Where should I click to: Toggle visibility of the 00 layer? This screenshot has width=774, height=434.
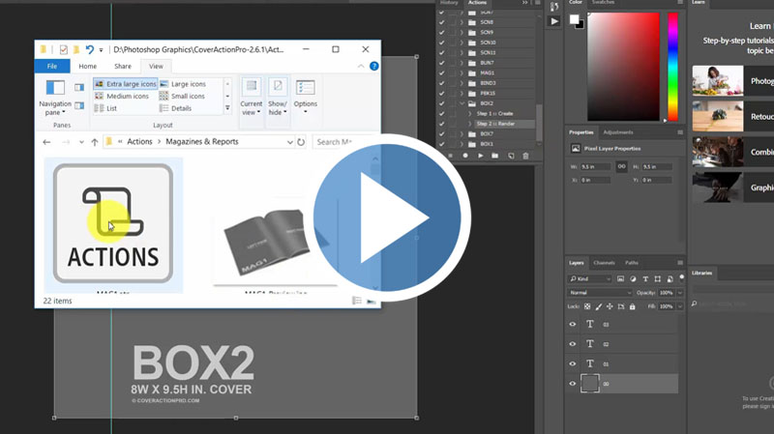point(573,384)
